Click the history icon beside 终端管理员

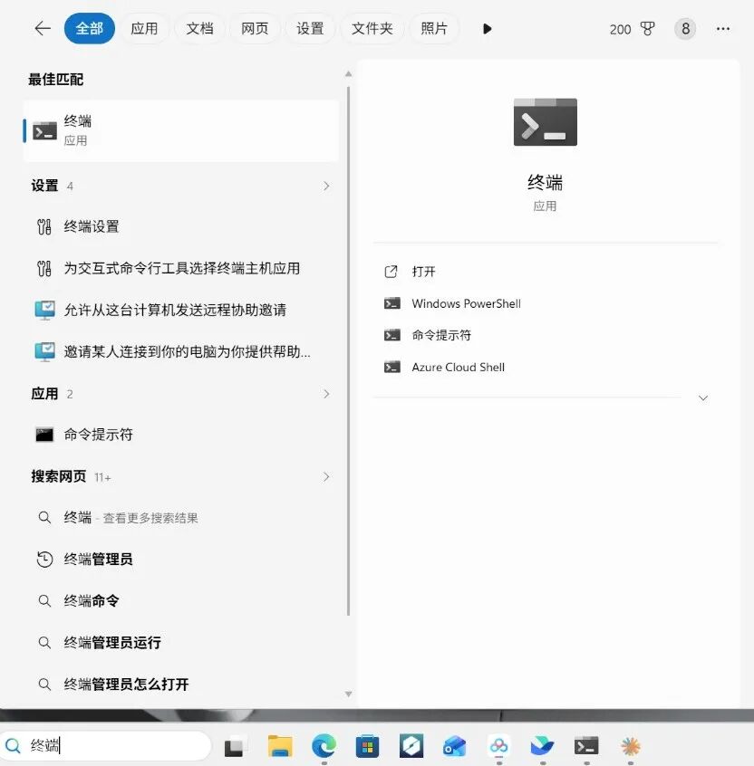pos(45,559)
